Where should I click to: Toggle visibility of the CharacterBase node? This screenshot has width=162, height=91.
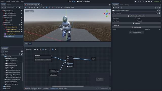22,25
